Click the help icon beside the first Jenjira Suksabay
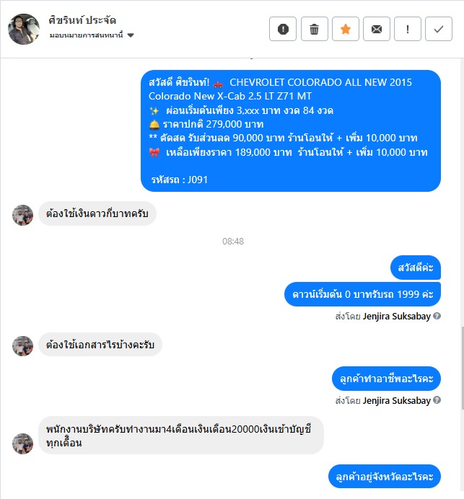Viewport: 464px width, 499px height. click(437, 316)
